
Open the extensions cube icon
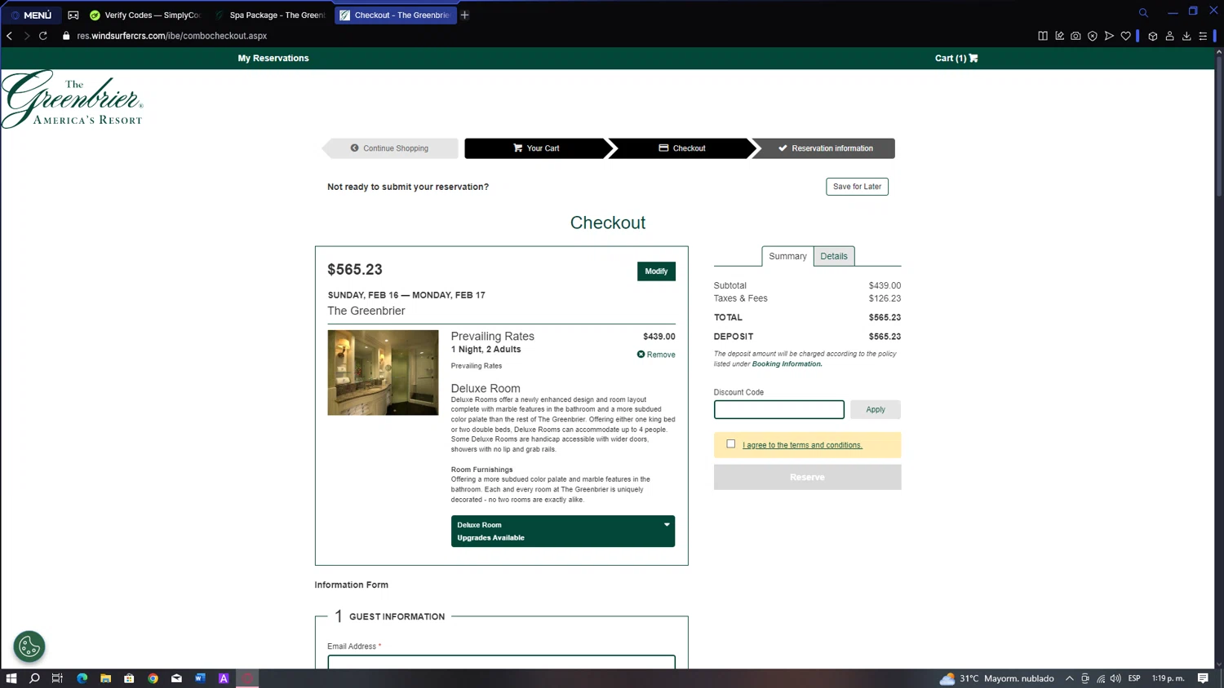pyautogui.click(x=1153, y=36)
